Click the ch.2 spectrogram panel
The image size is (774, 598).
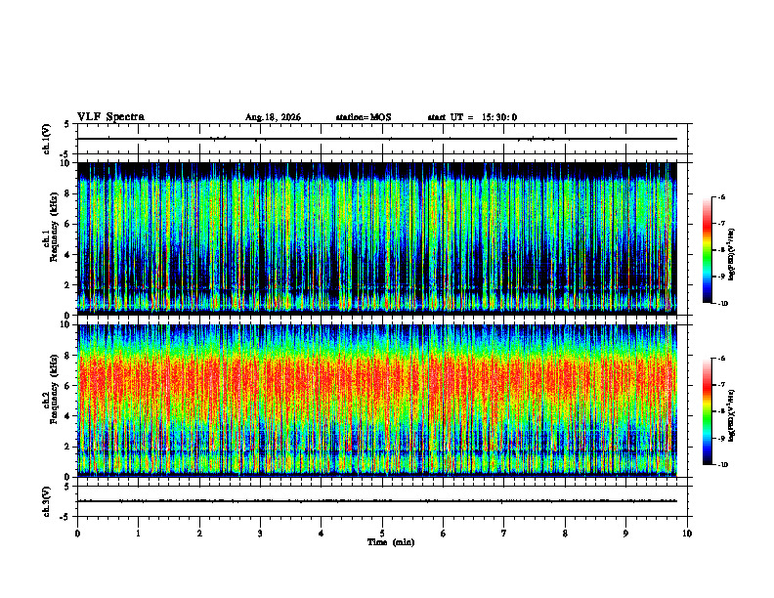377,401
